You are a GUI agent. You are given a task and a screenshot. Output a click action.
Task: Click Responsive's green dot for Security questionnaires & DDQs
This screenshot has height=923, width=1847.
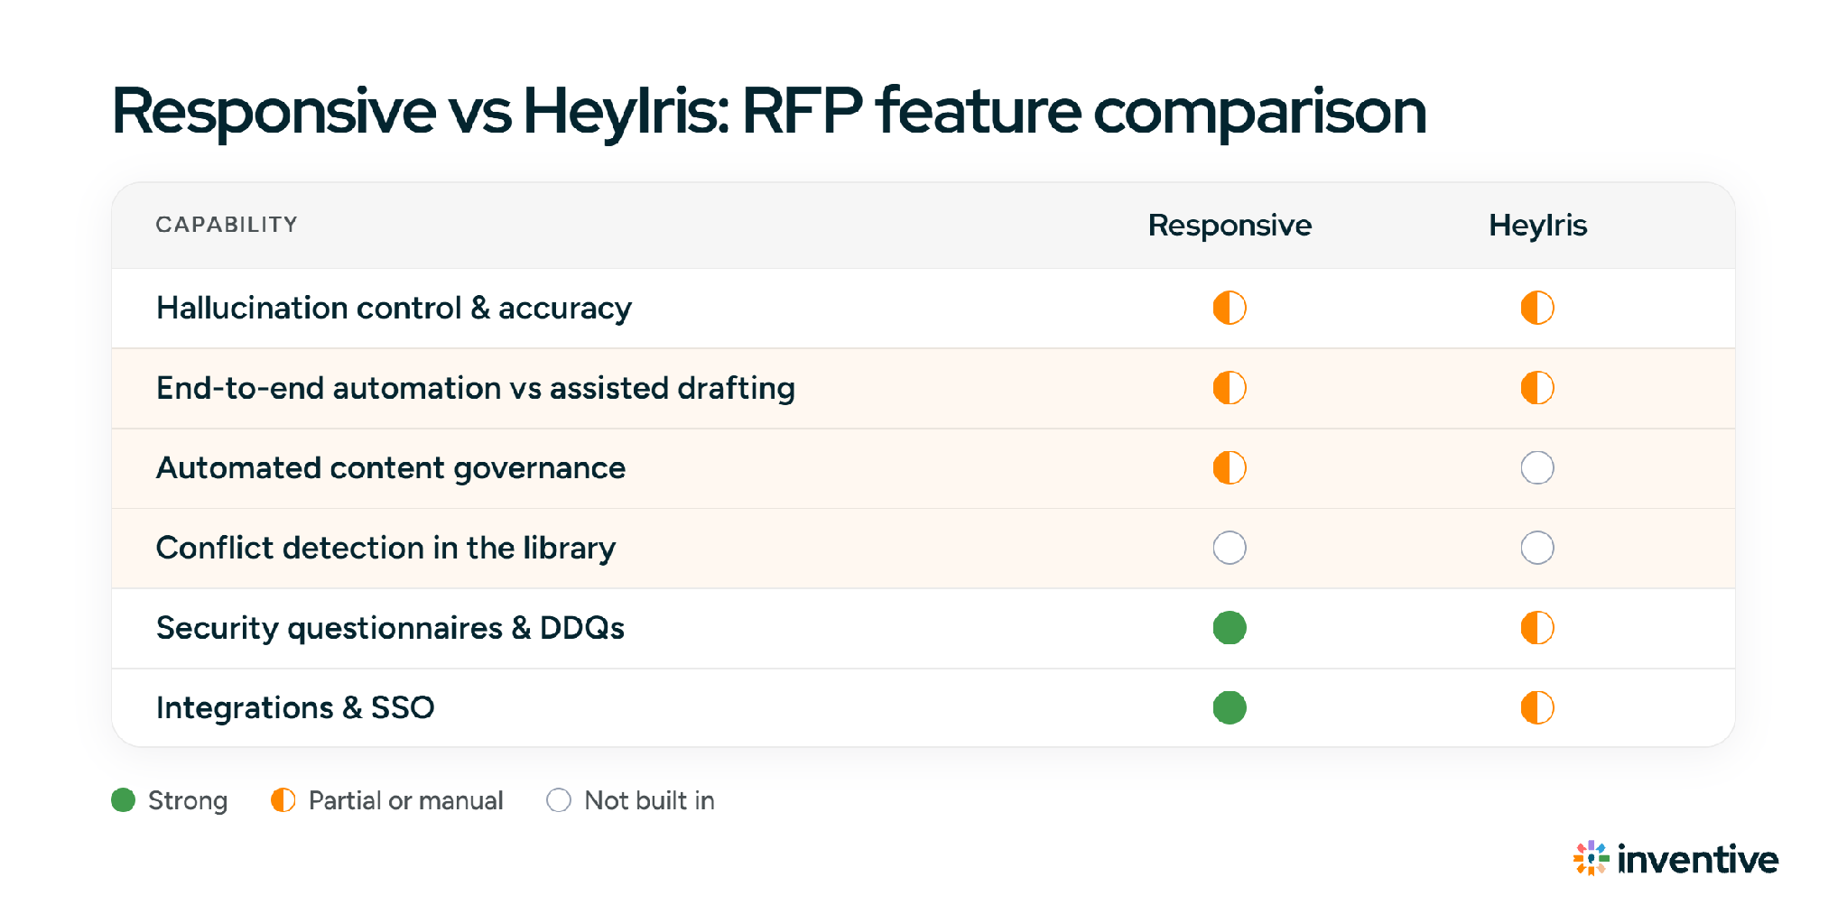[1229, 627]
